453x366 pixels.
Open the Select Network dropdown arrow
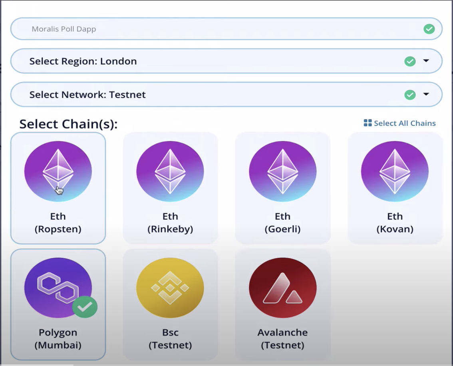[426, 94]
